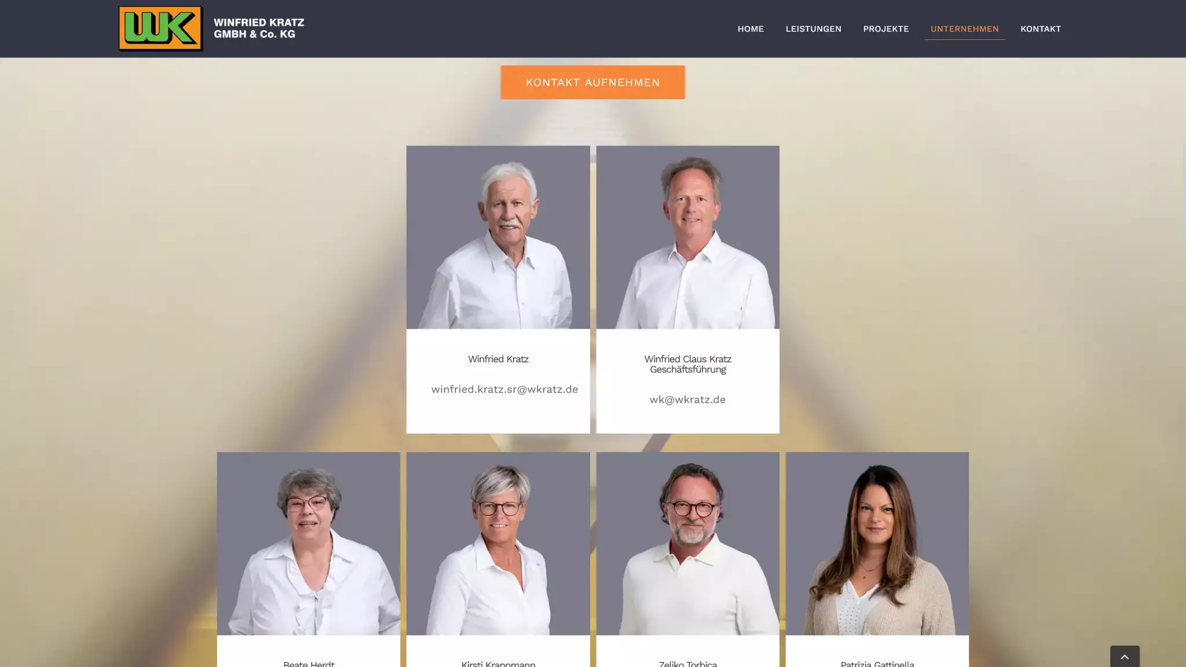Click the scroll-to-top arrow button
The image size is (1186, 667).
click(1125, 656)
